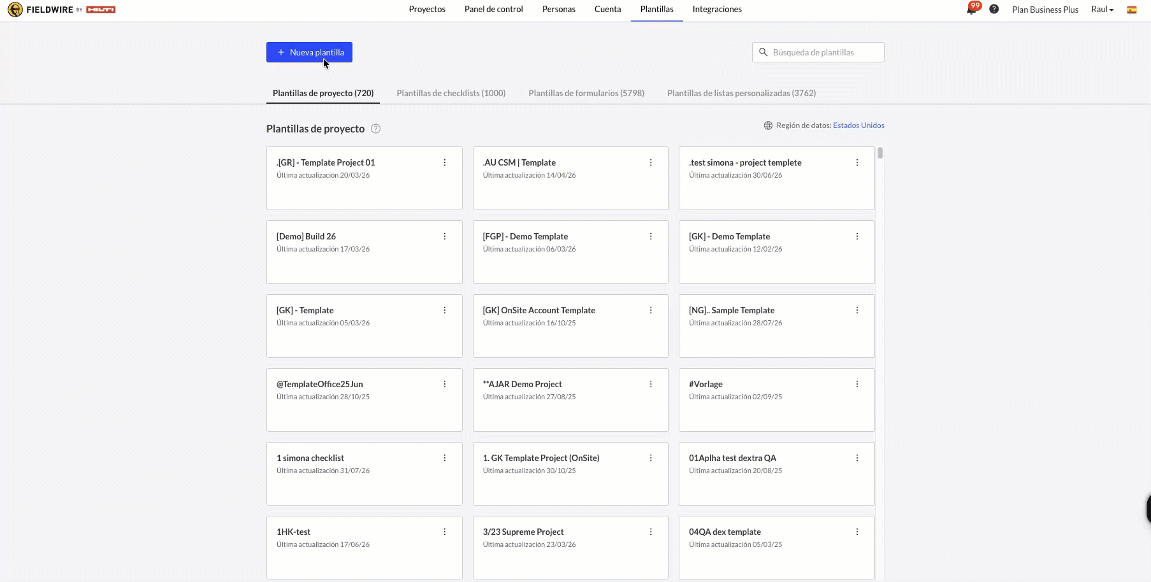The width and height of the screenshot is (1151, 582).
Task: Click the Nueva plantilla button
Action: 309,52
